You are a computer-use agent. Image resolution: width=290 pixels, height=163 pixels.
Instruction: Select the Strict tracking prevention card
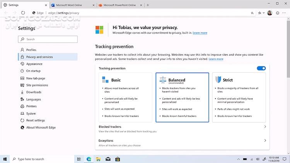(x=239, y=97)
